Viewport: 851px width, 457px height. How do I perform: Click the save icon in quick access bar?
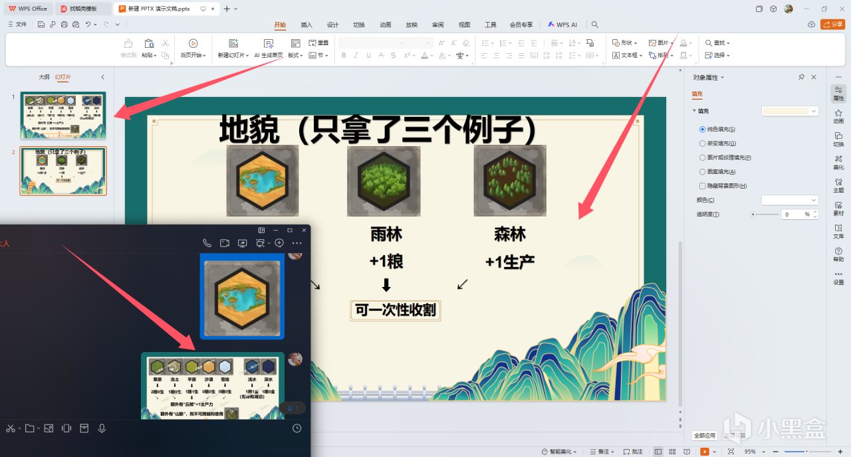pyautogui.click(x=41, y=25)
